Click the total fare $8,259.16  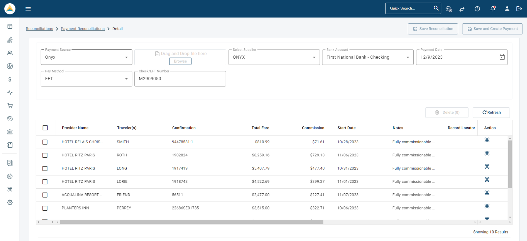tap(261, 155)
